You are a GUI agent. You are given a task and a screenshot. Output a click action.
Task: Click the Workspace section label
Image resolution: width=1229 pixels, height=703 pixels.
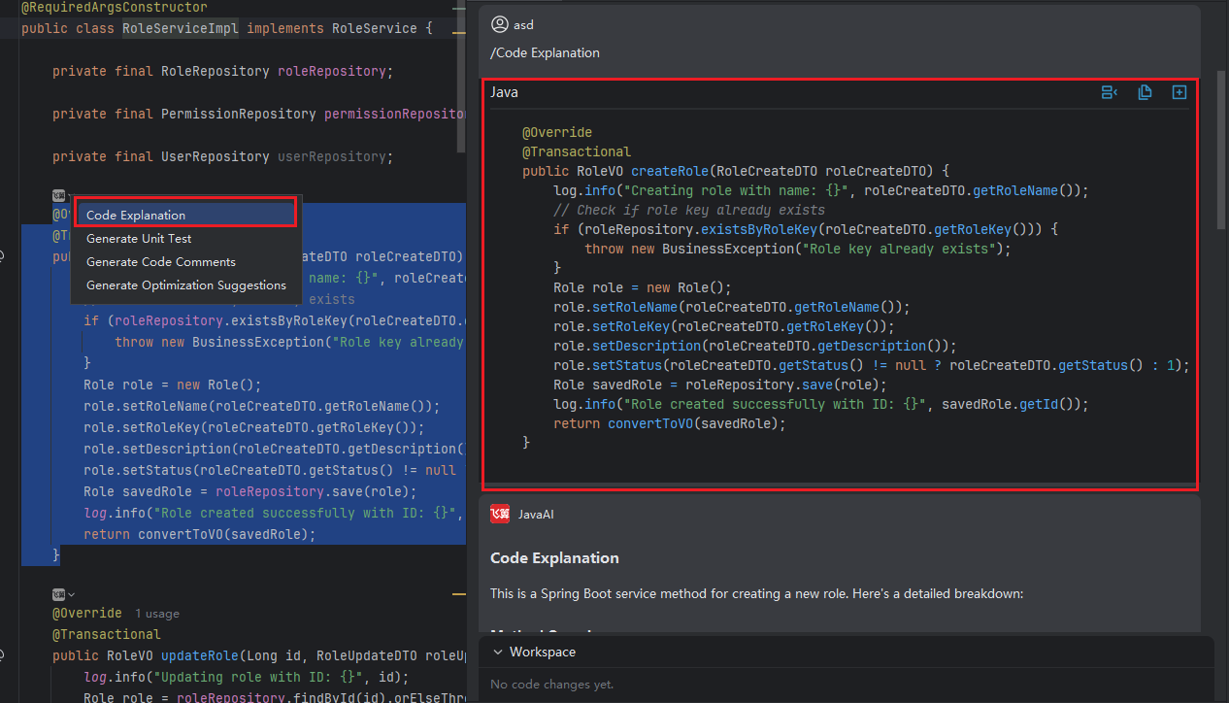pos(543,653)
